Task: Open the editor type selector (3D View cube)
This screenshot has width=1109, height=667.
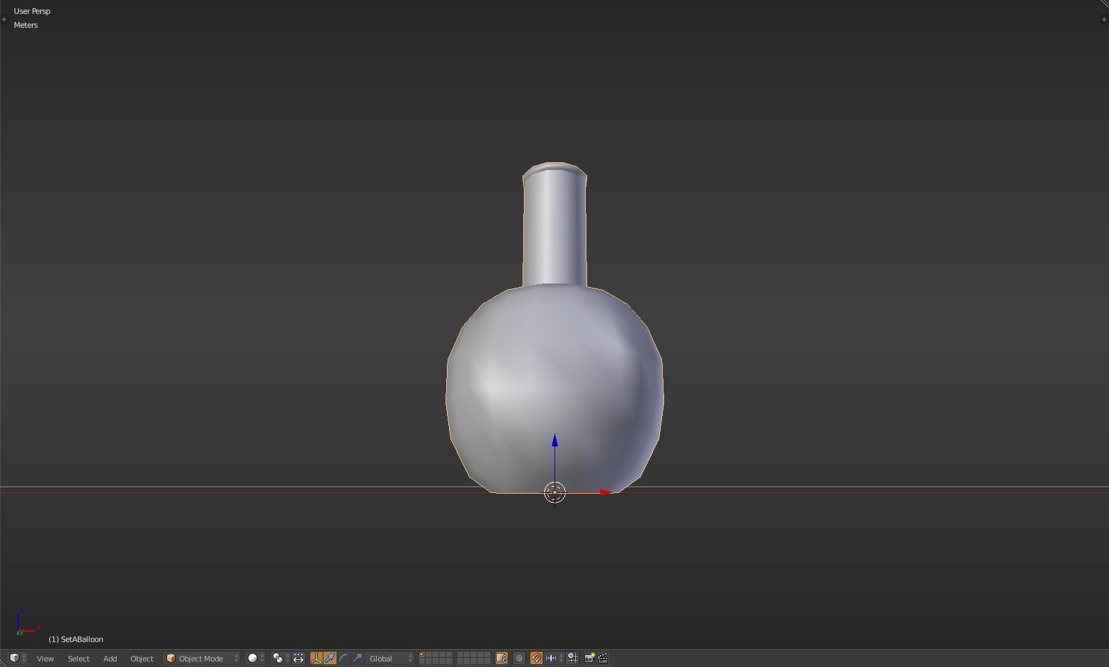Action: (x=17, y=658)
